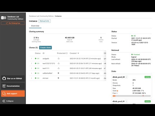Click the Created column header text
Image resolution: width=155 pixels, height=116 pixels.
click(73, 53)
